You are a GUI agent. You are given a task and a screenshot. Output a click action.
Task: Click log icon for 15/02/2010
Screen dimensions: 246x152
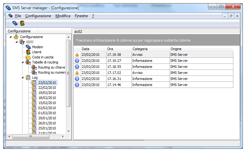click(x=34, y=103)
